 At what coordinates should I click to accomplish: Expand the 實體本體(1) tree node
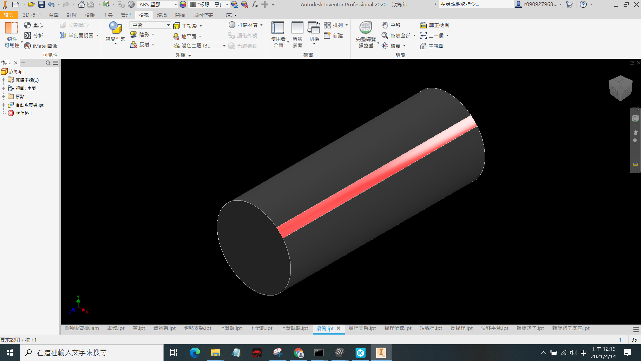point(3,80)
